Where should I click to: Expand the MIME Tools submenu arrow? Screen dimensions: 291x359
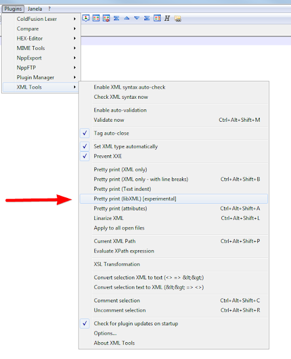(x=75, y=48)
